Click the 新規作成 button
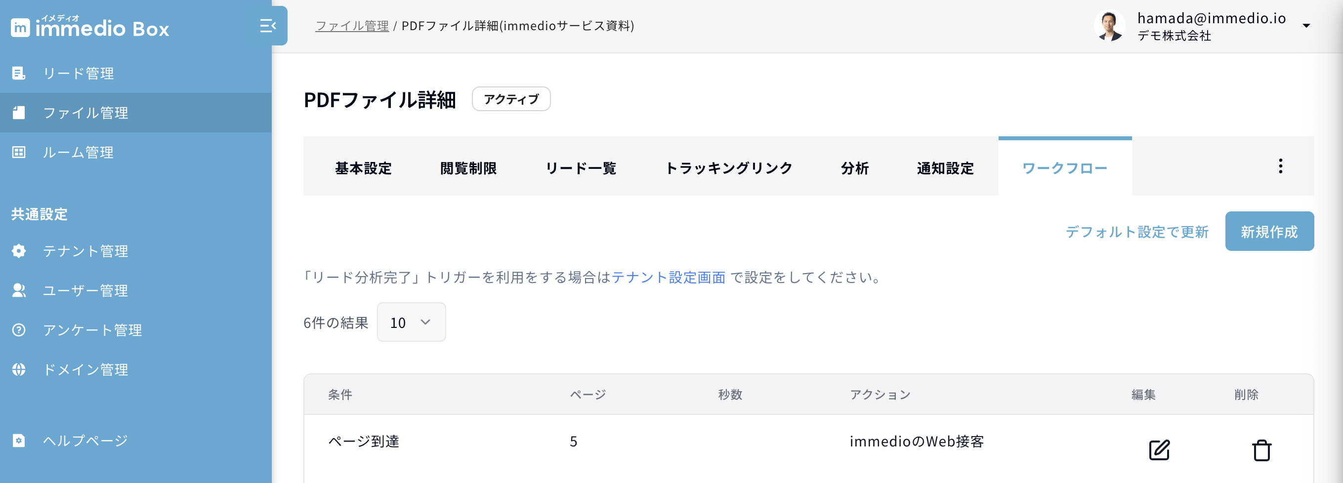 [x=1269, y=231]
